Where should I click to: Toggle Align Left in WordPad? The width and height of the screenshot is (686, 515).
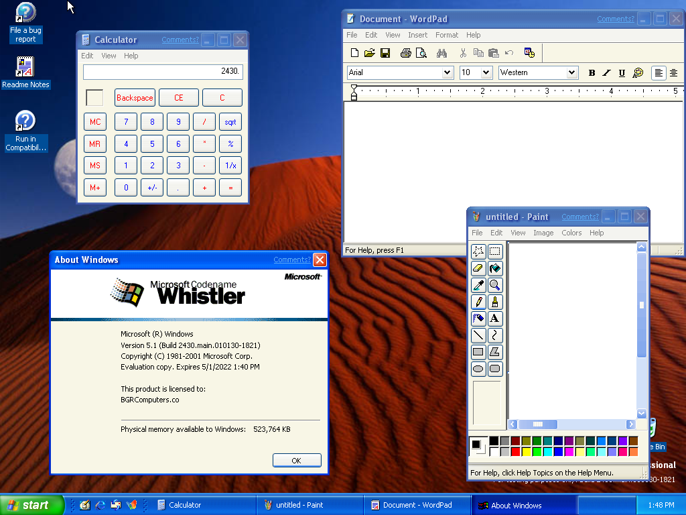(659, 72)
